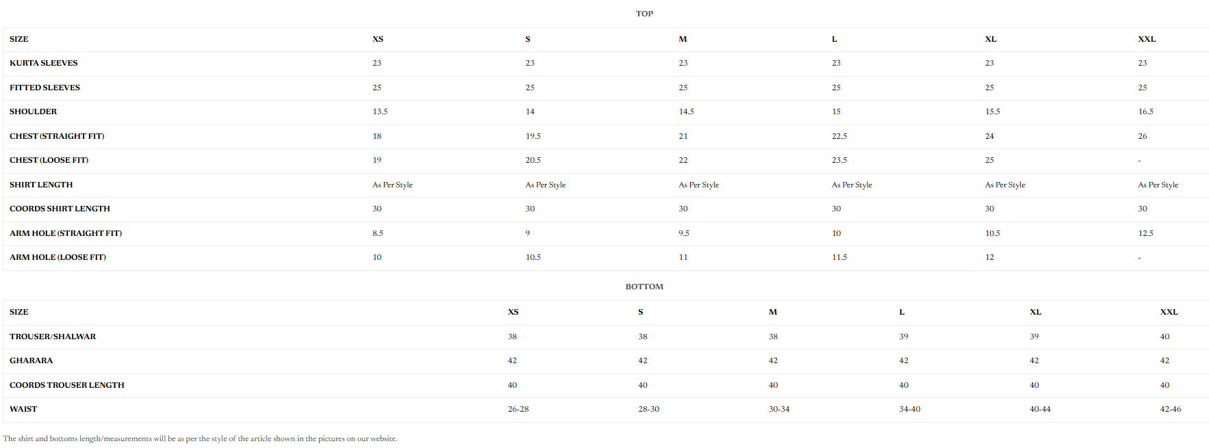
Task: Click the ARM HOLE (LOOSE FIT) label
Action: (58, 257)
